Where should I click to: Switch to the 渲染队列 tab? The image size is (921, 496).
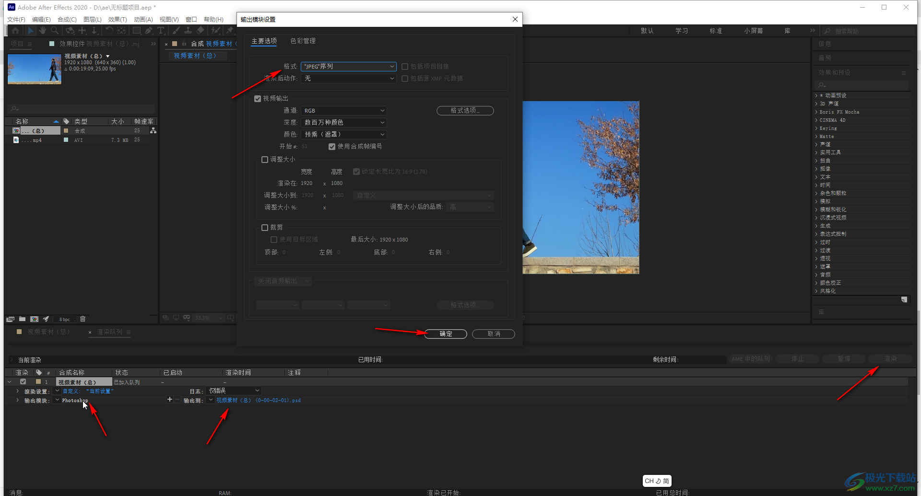(x=109, y=332)
